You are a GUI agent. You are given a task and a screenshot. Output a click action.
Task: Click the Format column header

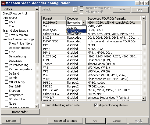pos(54,18)
